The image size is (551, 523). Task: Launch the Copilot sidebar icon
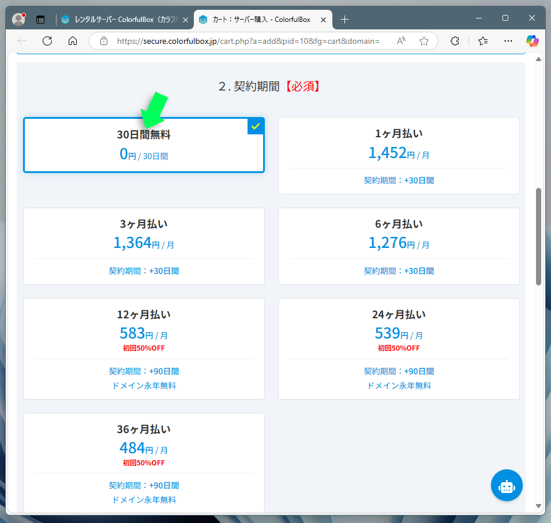coord(533,41)
